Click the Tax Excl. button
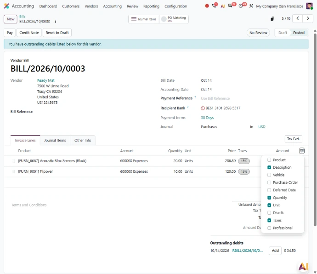The image size is (317, 274). [x=294, y=139]
